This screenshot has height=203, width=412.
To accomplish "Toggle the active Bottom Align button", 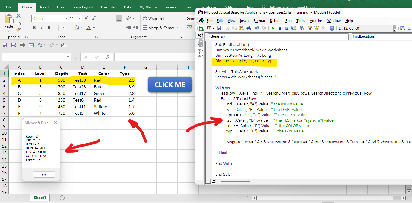I will click(119, 18).
